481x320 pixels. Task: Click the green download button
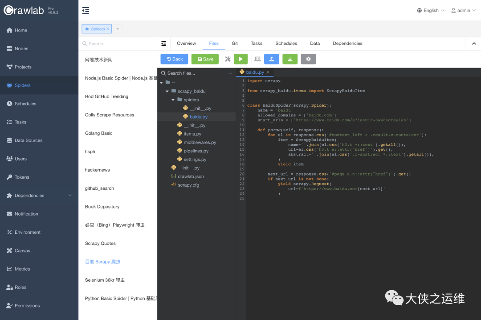click(290, 59)
